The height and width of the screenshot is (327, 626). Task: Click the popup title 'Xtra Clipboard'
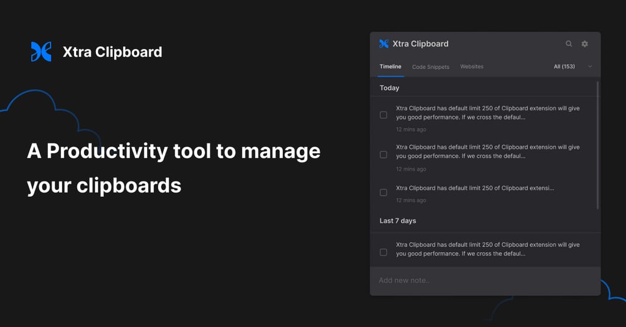pos(420,44)
